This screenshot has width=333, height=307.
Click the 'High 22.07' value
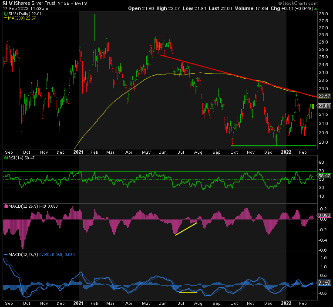click(x=168, y=9)
